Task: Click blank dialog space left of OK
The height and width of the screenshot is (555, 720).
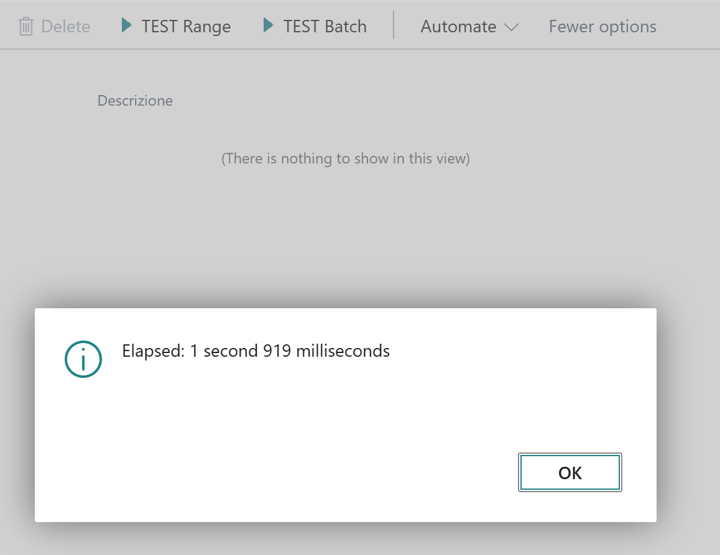Action: (311, 472)
